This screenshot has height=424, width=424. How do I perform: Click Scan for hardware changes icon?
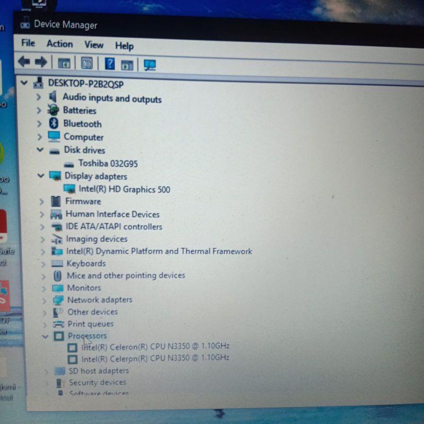(x=150, y=65)
